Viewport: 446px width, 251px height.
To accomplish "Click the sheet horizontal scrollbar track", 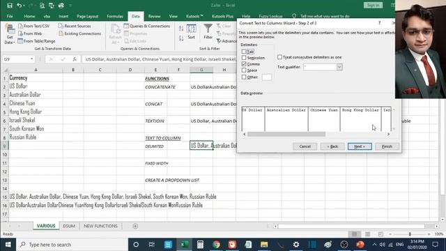I will click(x=351, y=226).
